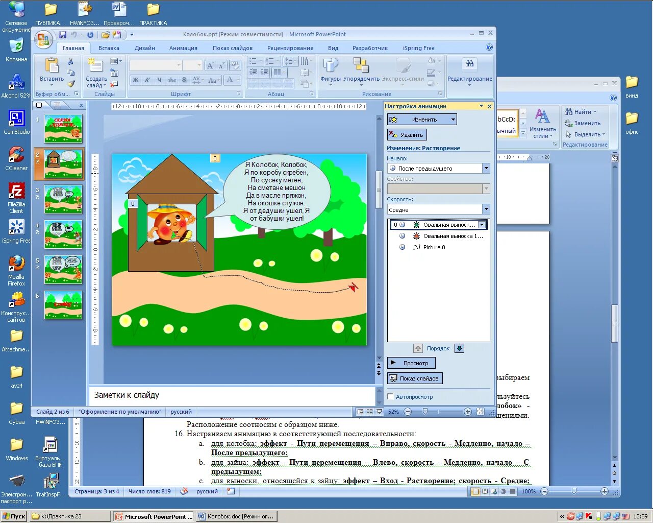The image size is (653, 523).
Task: Switch to slides thumbnail pane tab
Action: coord(39,105)
